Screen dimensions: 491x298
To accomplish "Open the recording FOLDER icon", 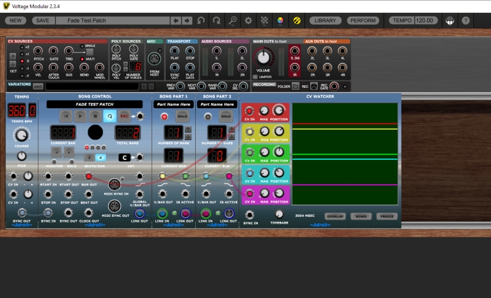I will coord(295,86).
